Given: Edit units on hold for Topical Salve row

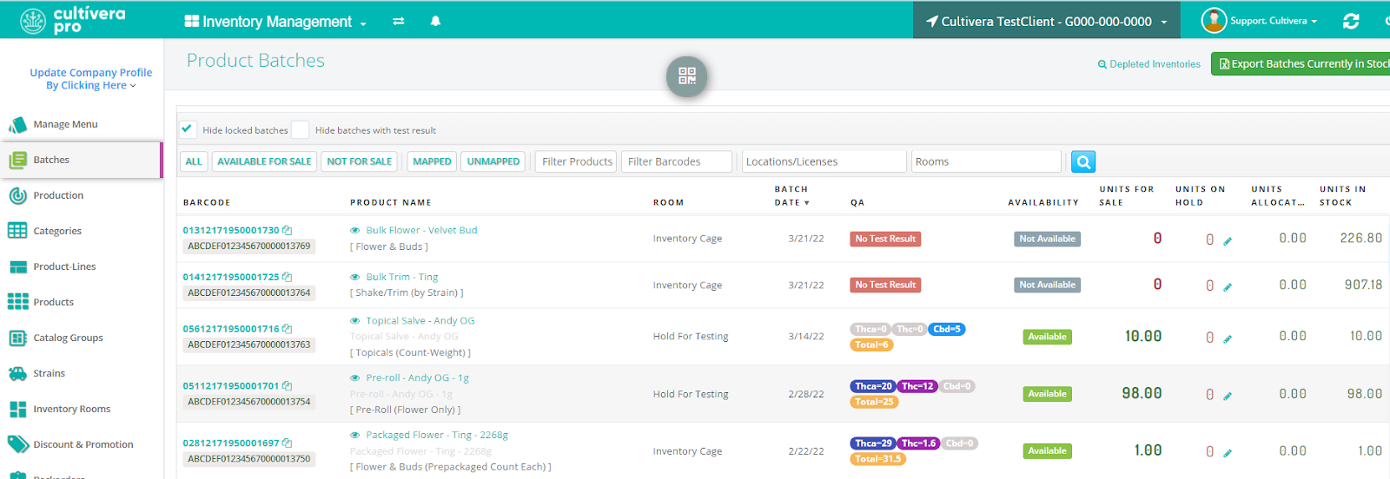Looking at the screenshot, I should (1228, 339).
